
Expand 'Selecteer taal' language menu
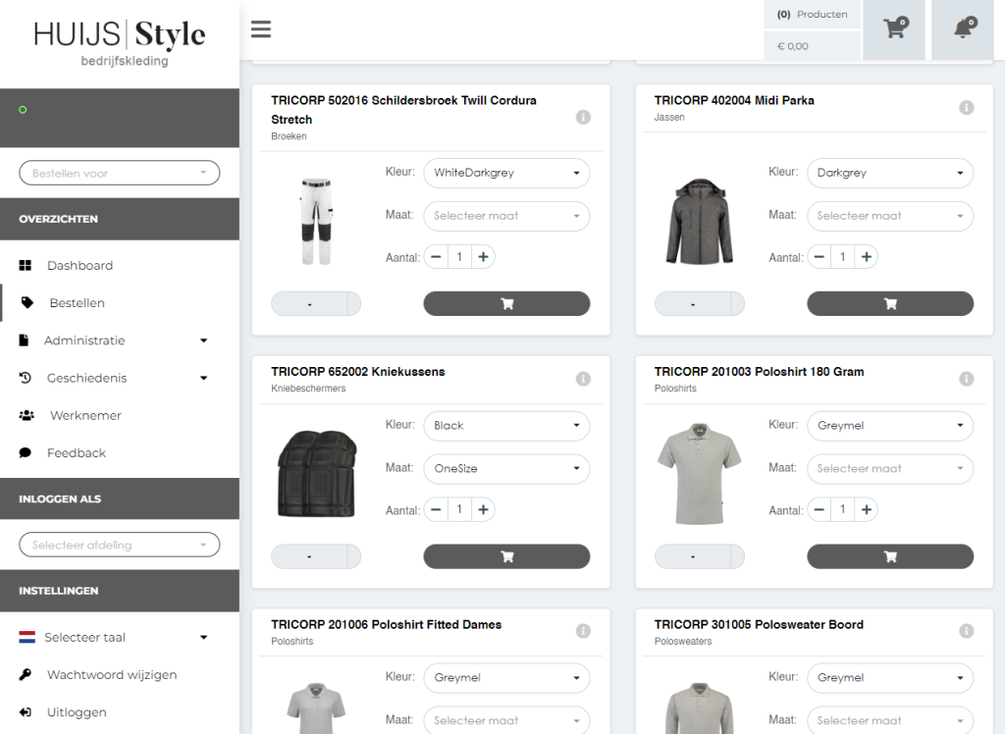click(x=113, y=637)
